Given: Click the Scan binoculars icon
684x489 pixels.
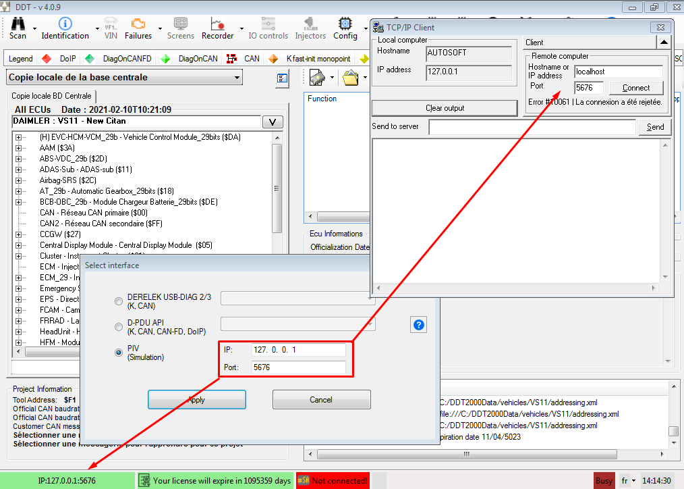Looking at the screenshot, I should tap(18, 24).
